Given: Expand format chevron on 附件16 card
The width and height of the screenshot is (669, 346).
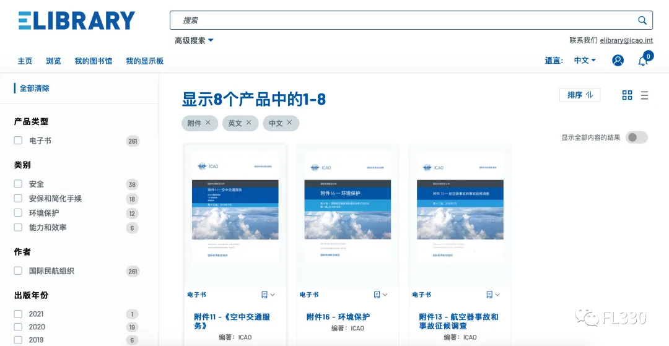Looking at the screenshot, I should point(385,295).
